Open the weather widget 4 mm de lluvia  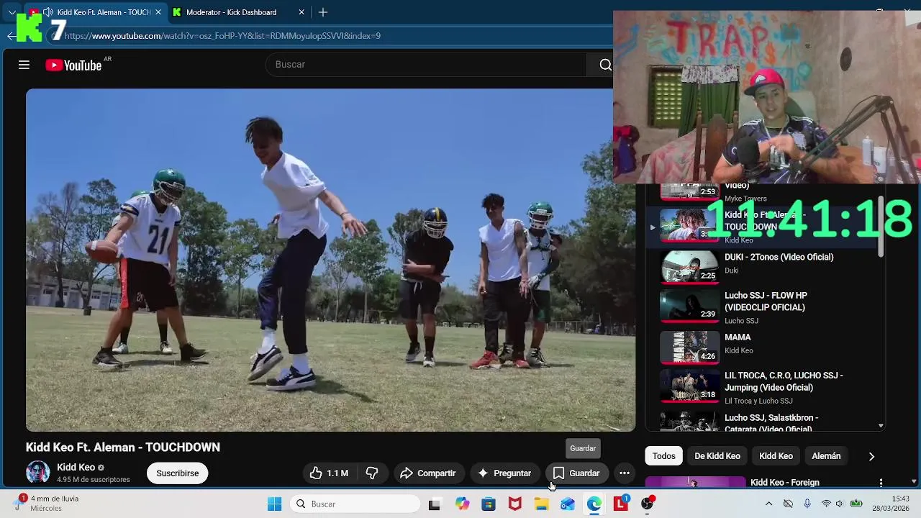coord(47,504)
